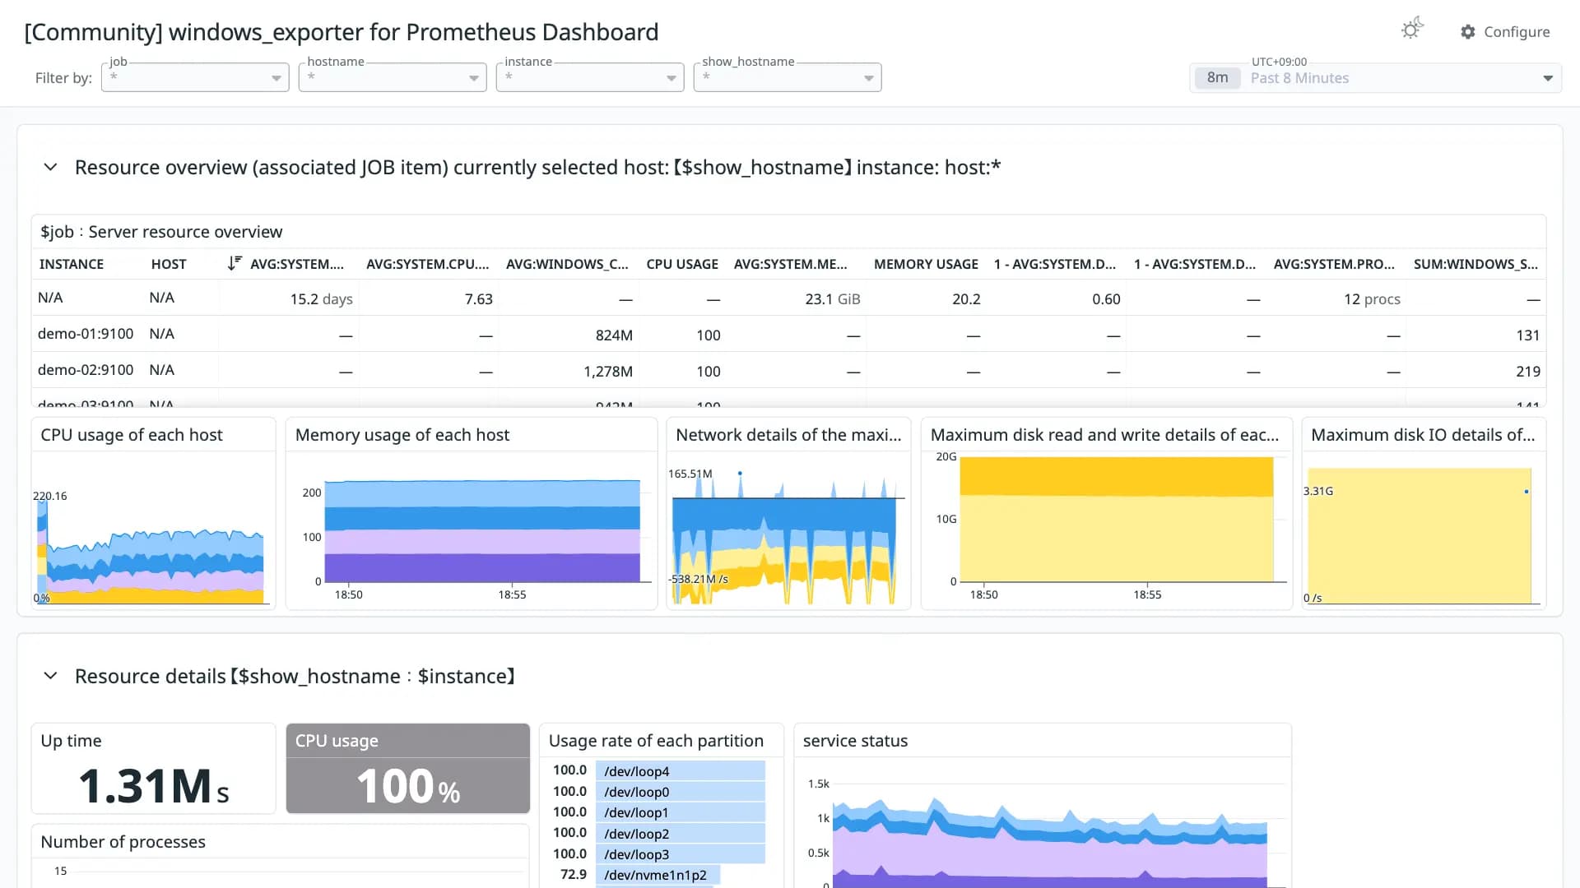Click the Network details widget title
Screen dimensions: 1580x888
pyautogui.click(x=788, y=435)
